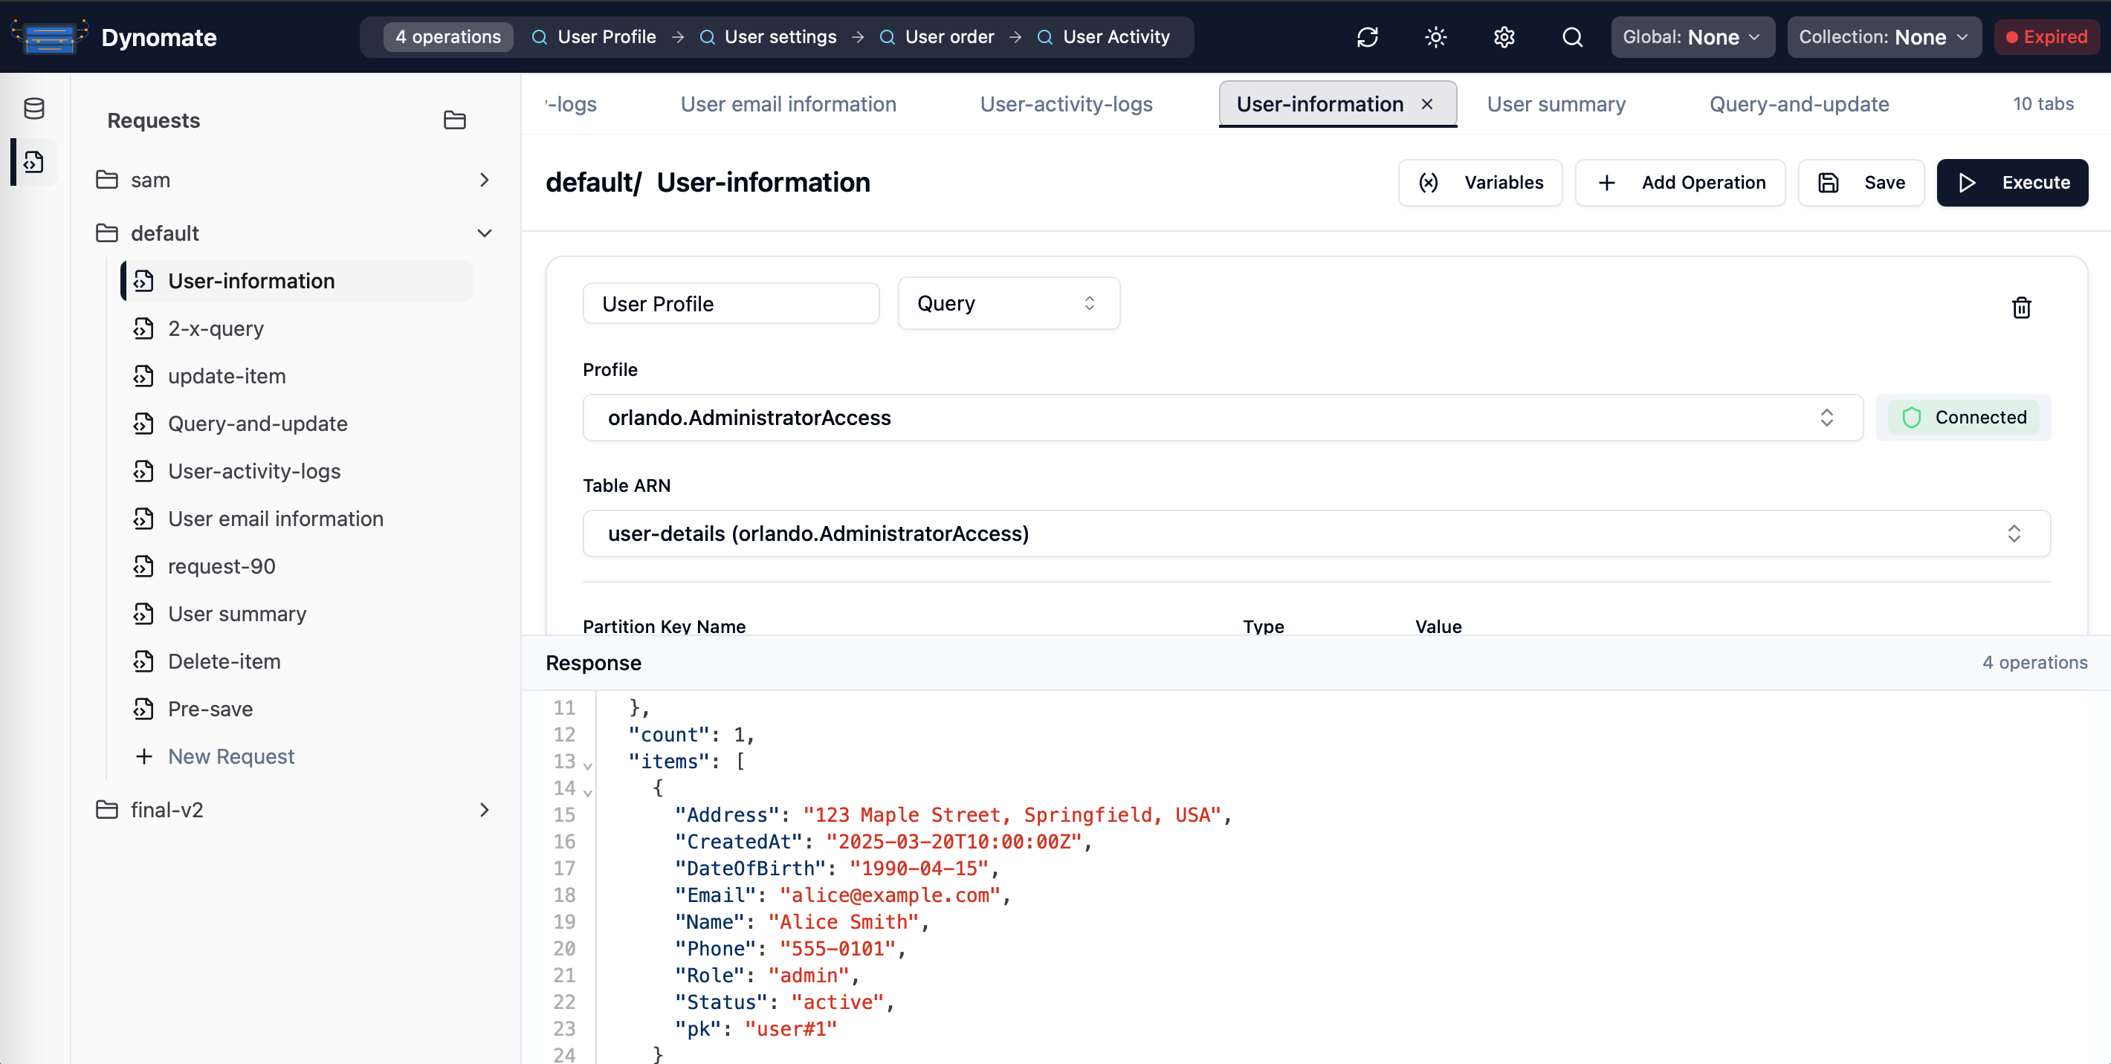Open the Table ARN user-details dropdown
The image size is (2111, 1064).
pos(1316,533)
